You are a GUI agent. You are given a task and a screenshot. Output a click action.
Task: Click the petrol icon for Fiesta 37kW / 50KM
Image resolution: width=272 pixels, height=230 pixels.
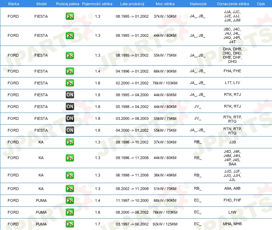coord(70,16)
